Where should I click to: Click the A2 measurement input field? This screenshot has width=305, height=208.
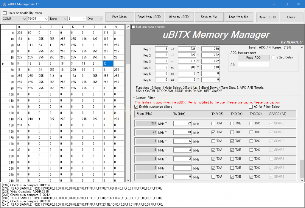click(x=254, y=65)
